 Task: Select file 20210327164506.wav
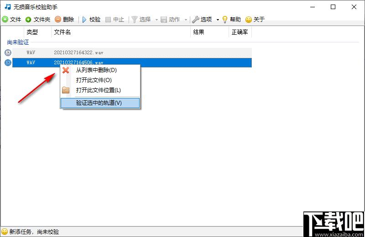(x=132, y=62)
